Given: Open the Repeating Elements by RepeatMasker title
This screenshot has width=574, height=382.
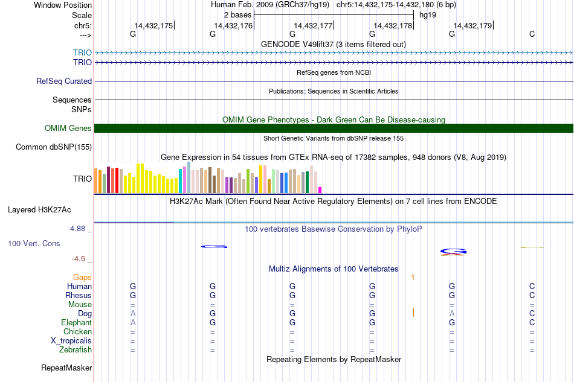Looking at the screenshot, I should click(x=334, y=359).
